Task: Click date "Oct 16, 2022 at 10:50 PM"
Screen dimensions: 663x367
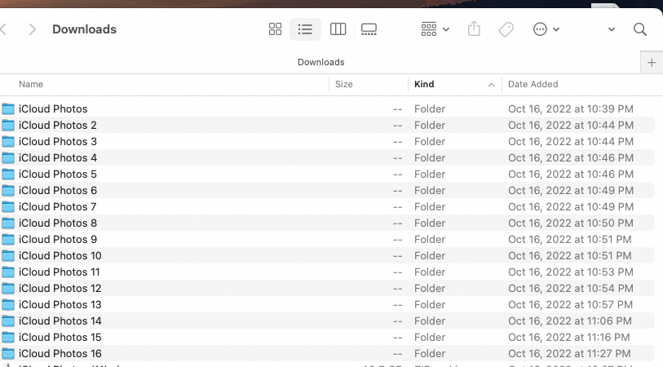Action: 570,223
